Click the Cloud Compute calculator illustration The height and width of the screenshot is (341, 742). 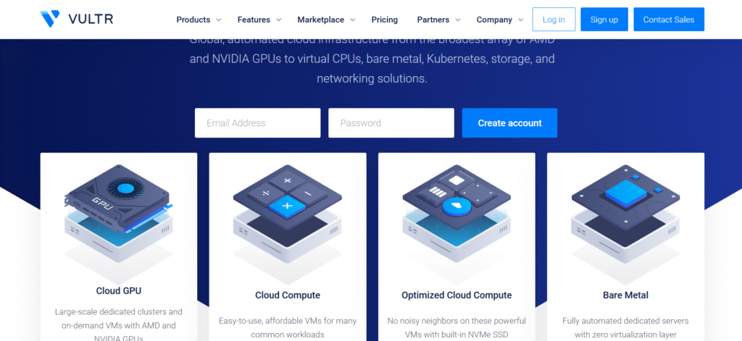(287, 214)
